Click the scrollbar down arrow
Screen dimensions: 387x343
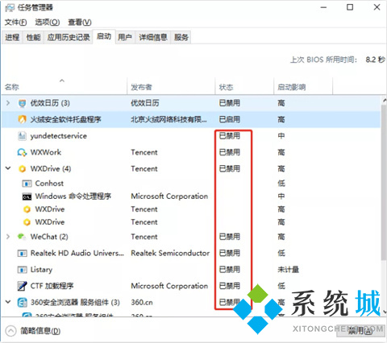tap(385, 312)
